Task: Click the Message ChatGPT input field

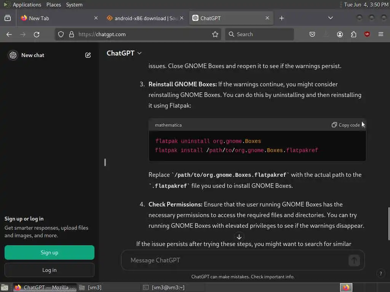Action: tap(238, 260)
